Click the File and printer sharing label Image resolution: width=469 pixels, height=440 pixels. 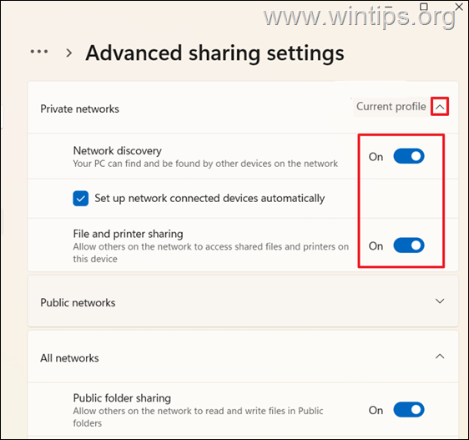(128, 234)
